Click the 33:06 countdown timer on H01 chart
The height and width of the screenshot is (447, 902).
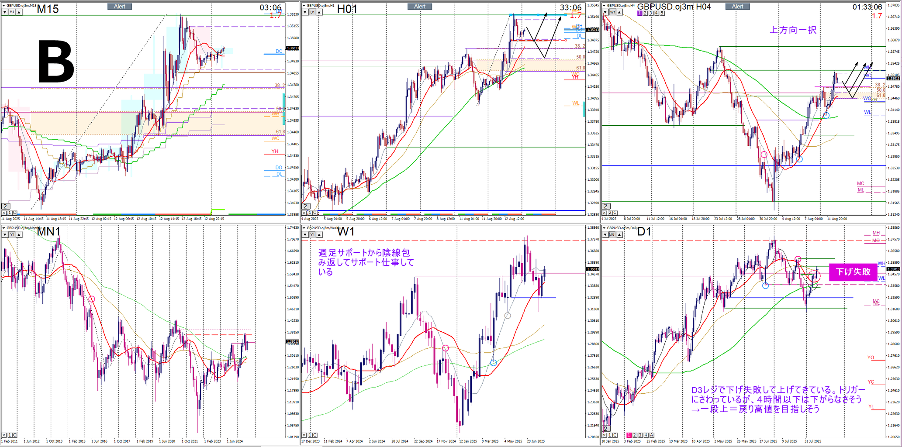pos(571,8)
